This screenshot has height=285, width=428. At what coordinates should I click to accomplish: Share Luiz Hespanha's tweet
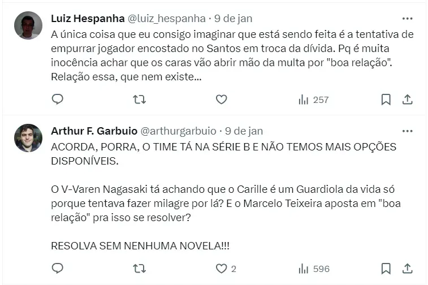click(x=407, y=100)
